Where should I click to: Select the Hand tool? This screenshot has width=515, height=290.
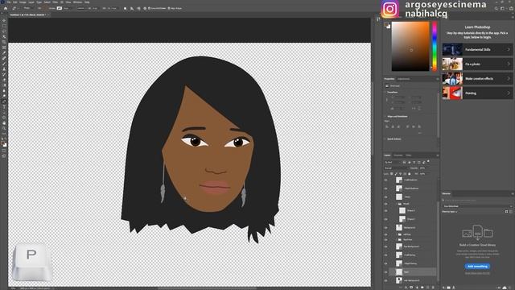[4, 122]
